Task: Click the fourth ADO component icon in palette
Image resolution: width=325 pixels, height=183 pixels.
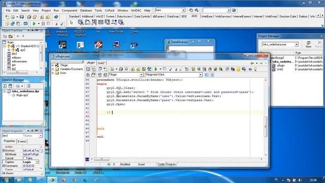Action: [101, 22]
